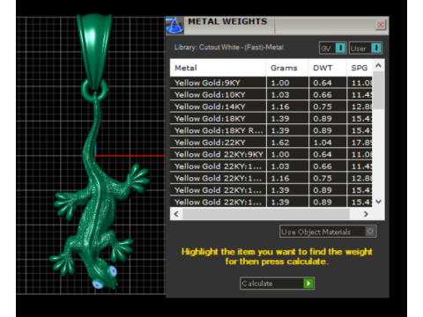Click the horizontal scrollbar thumb
423x317 pixels.
(x=266, y=214)
